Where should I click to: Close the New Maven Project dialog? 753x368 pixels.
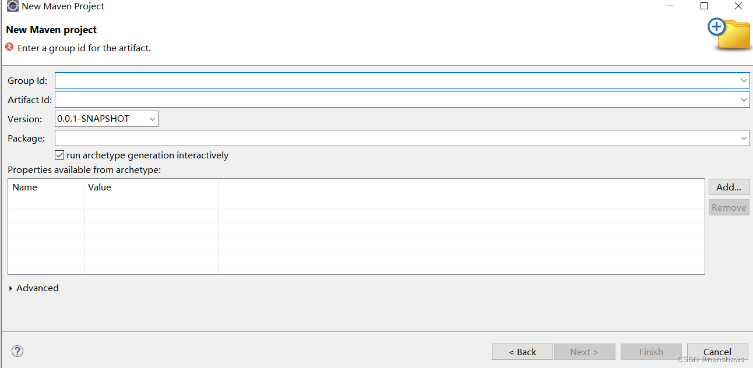pyautogui.click(x=738, y=6)
